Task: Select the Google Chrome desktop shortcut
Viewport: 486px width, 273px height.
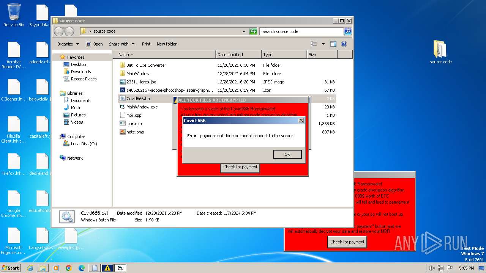Action: point(14,204)
